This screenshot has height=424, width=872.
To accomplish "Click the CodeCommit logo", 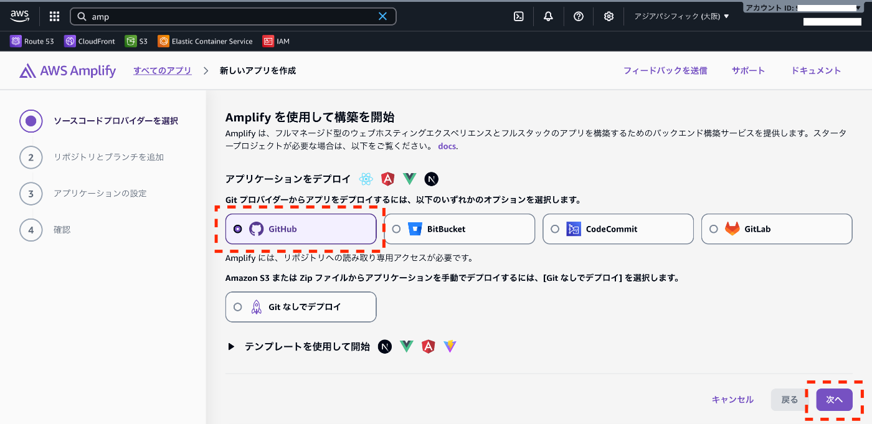I will click(x=574, y=229).
